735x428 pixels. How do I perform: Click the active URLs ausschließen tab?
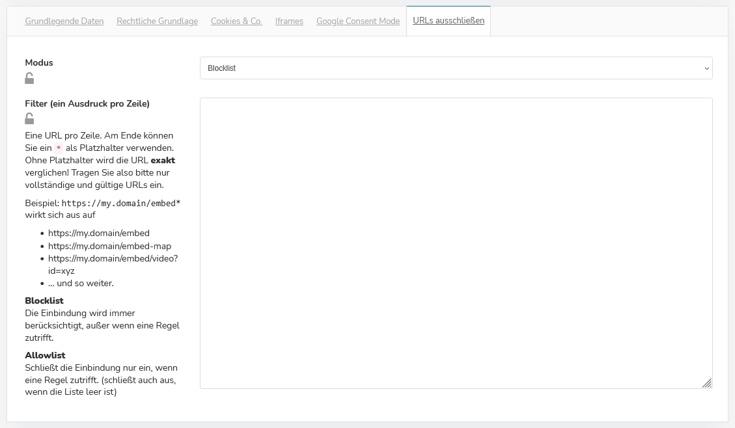click(449, 21)
